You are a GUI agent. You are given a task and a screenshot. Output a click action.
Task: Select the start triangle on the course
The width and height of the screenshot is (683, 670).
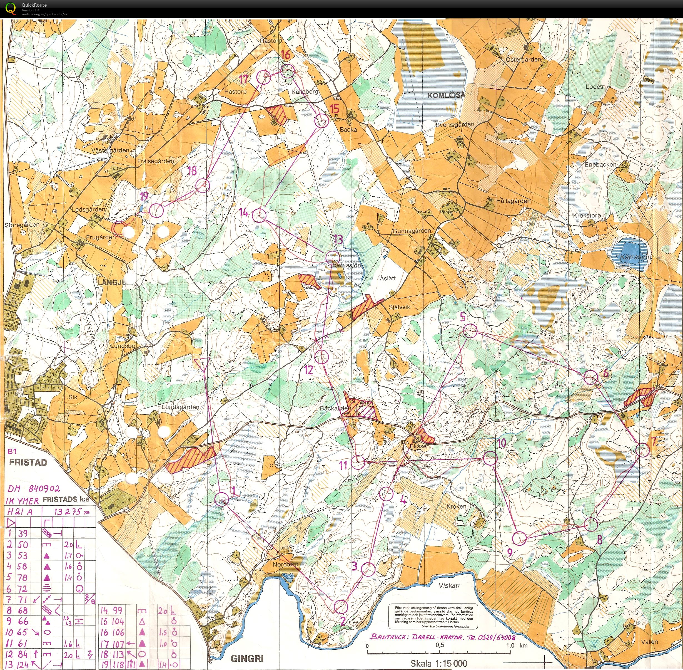pos(203,365)
